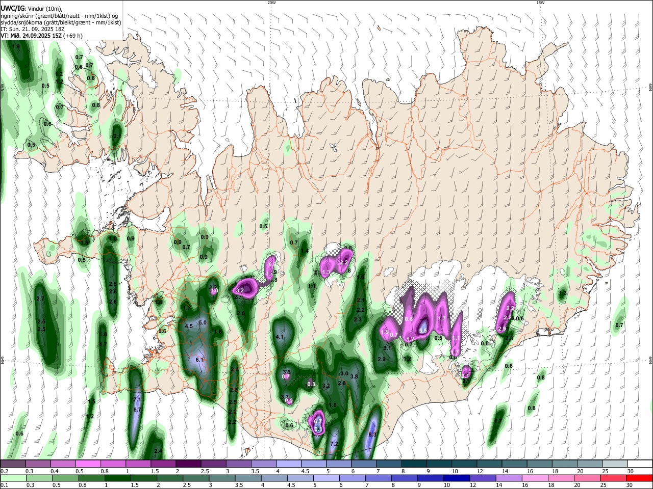This screenshot has height=489, width=653.
Task: Click the 'VT: Mið. 24.09.2025 15Z (+69 h)' line
Action: (x=42, y=36)
